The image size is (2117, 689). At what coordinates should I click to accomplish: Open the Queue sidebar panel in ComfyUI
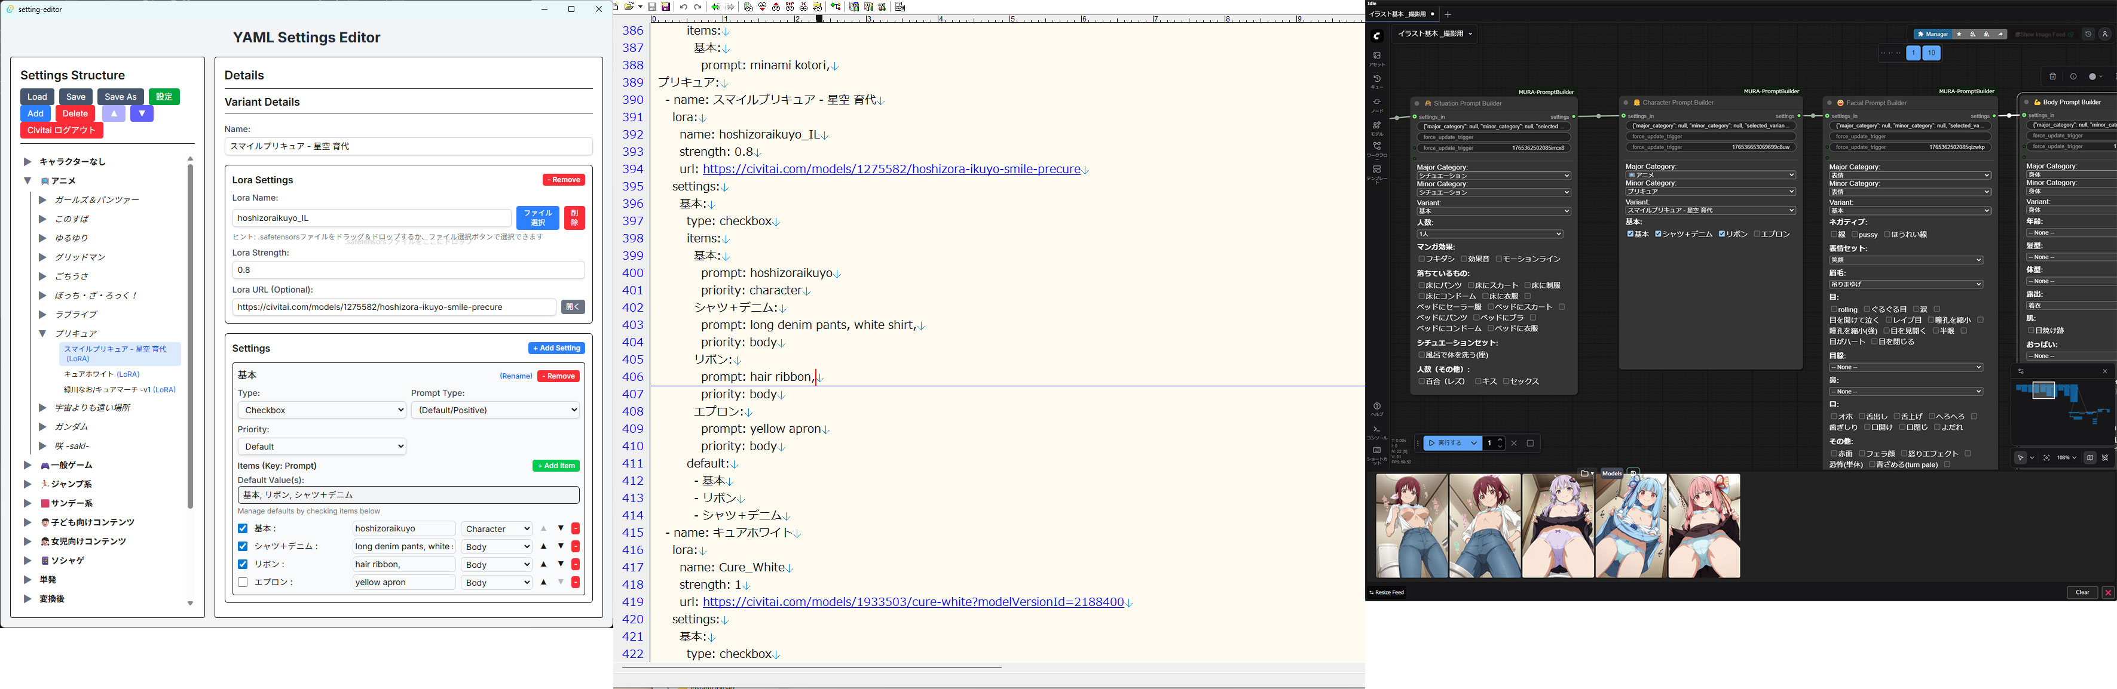point(1376,81)
